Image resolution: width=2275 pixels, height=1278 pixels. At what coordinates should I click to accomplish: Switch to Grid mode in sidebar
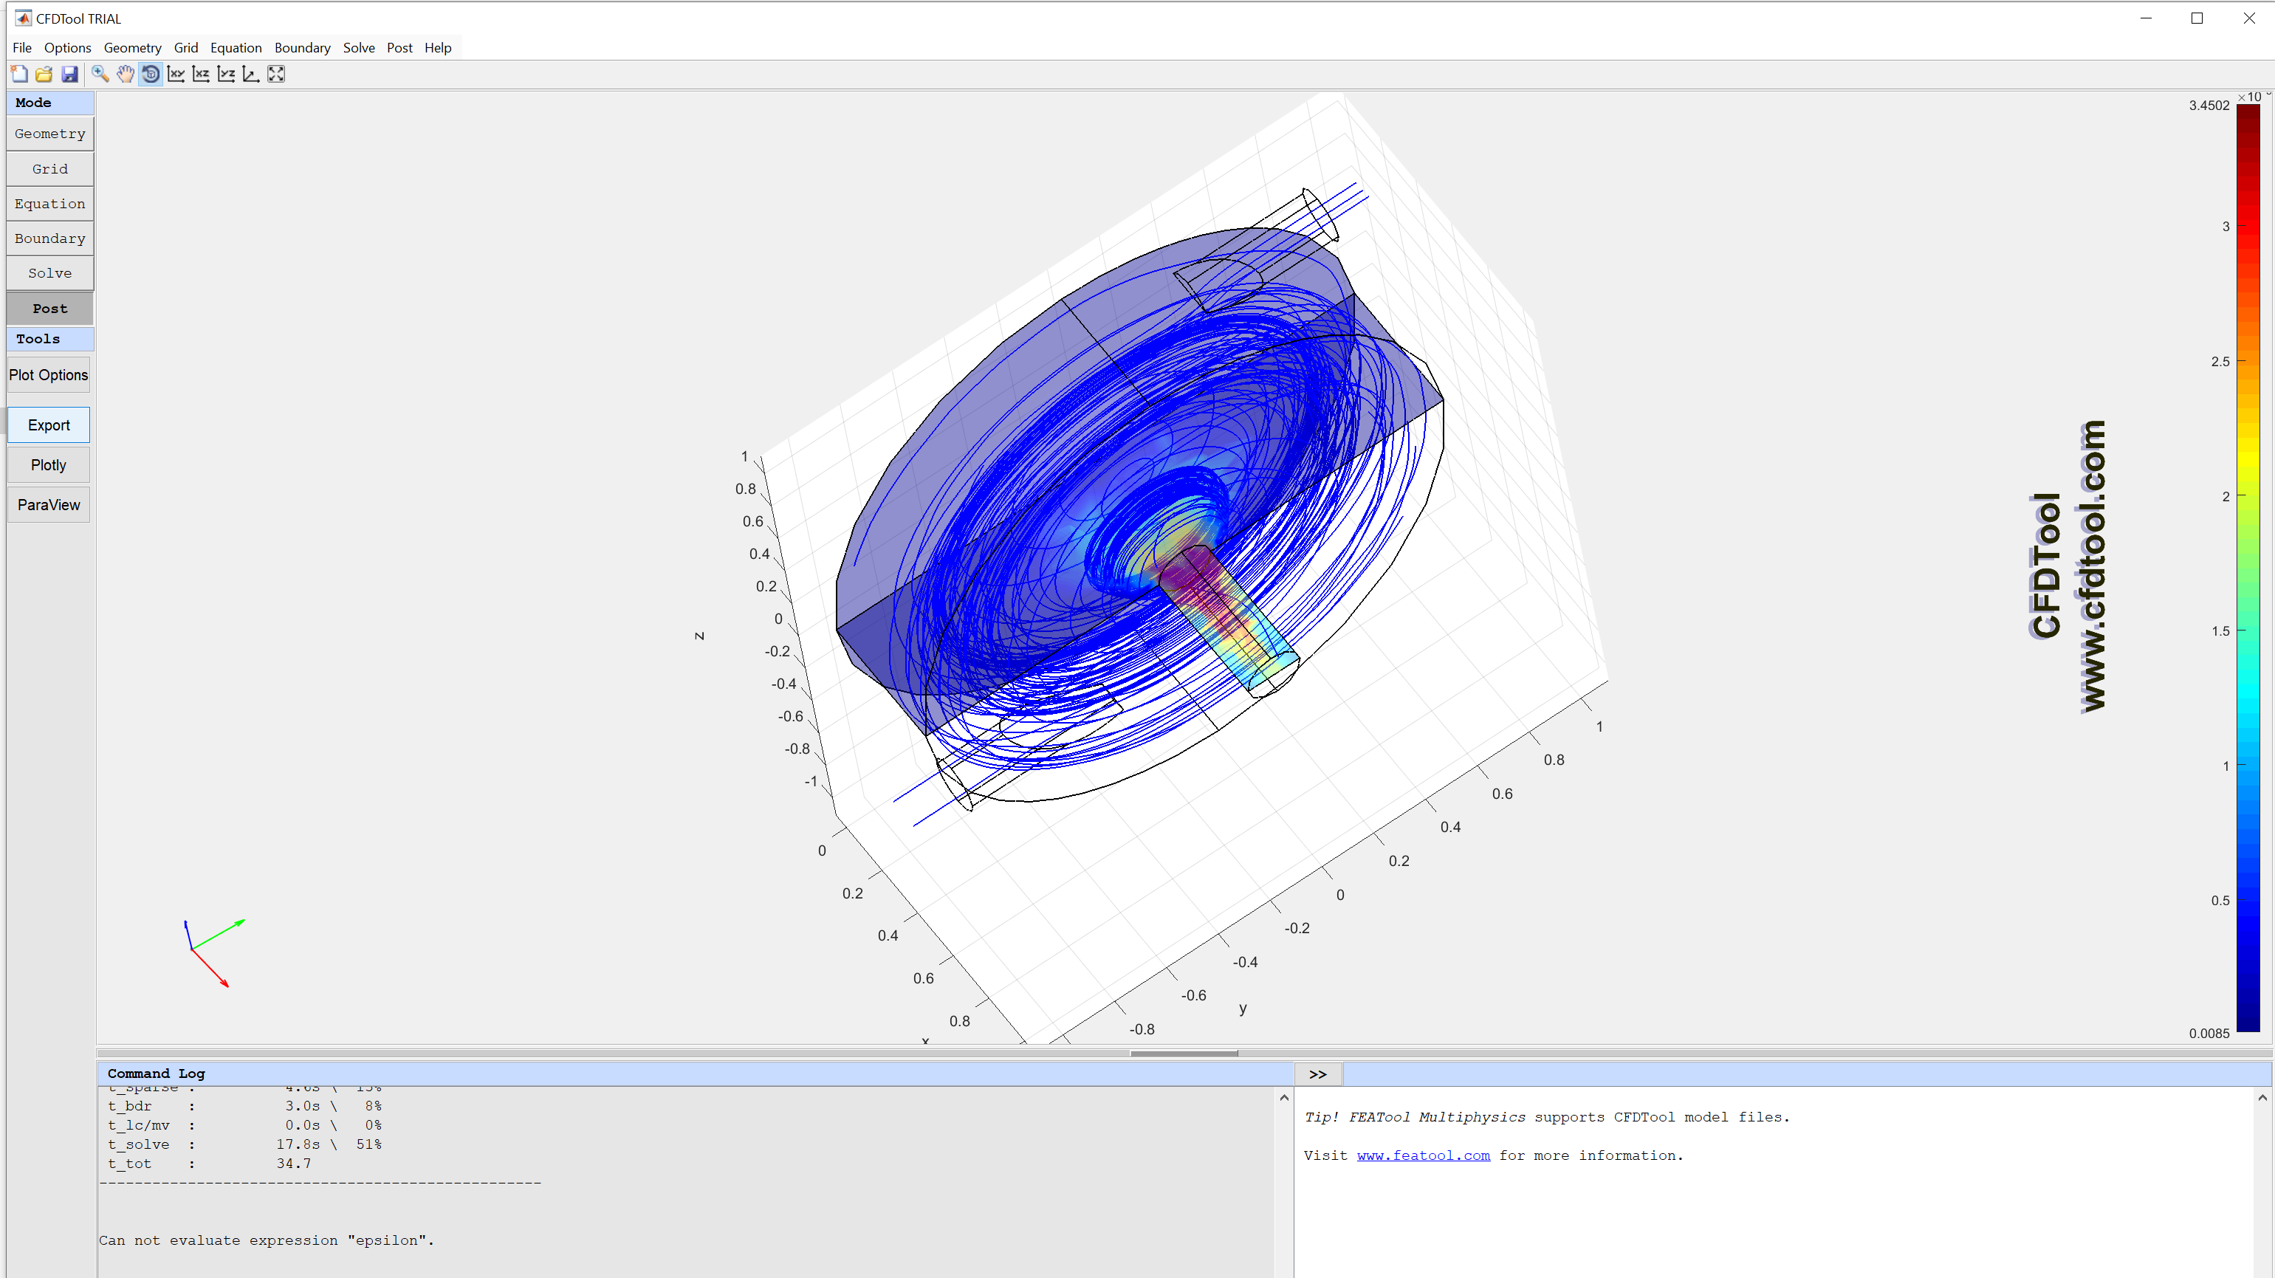click(x=49, y=168)
